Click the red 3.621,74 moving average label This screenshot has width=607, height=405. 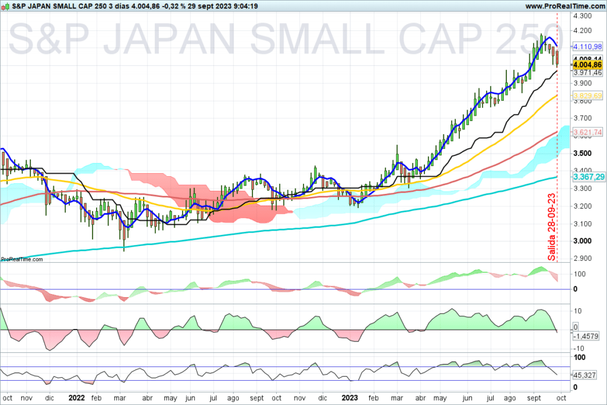click(587, 132)
